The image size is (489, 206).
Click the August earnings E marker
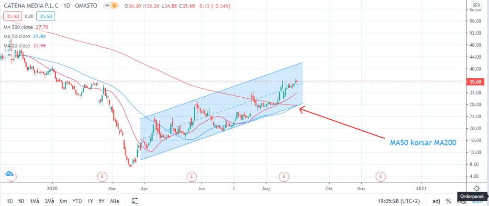click(x=284, y=176)
